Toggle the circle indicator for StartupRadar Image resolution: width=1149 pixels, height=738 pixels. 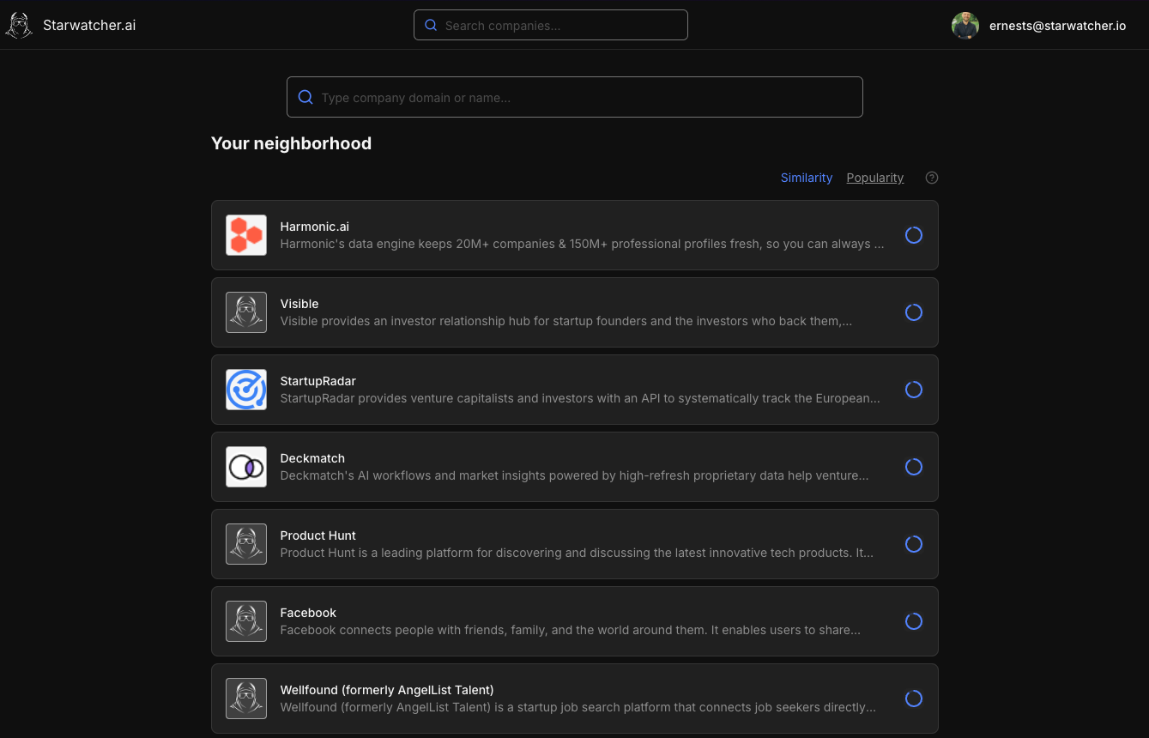tap(914, 390)
